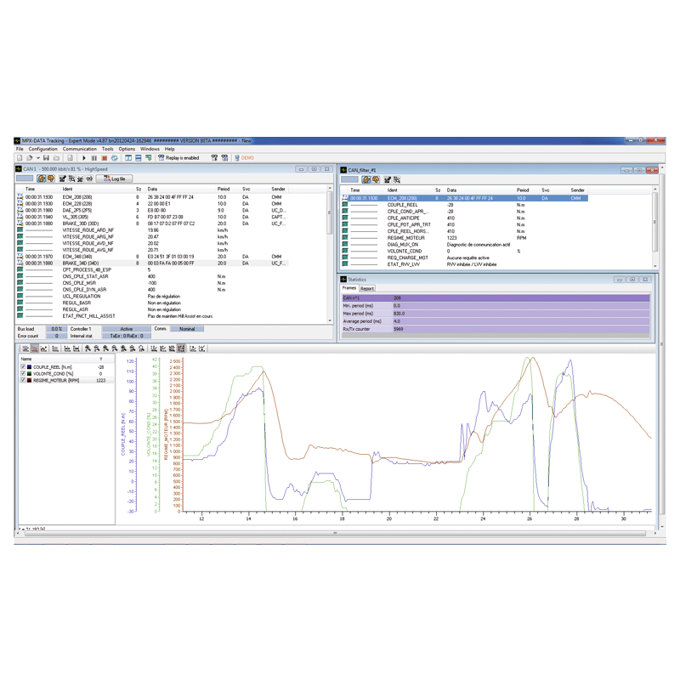This screenshot has width=680, height=680.
Task: Select the highlighted ECM_208 row in CAN_filter_#1
Action: 465,198
